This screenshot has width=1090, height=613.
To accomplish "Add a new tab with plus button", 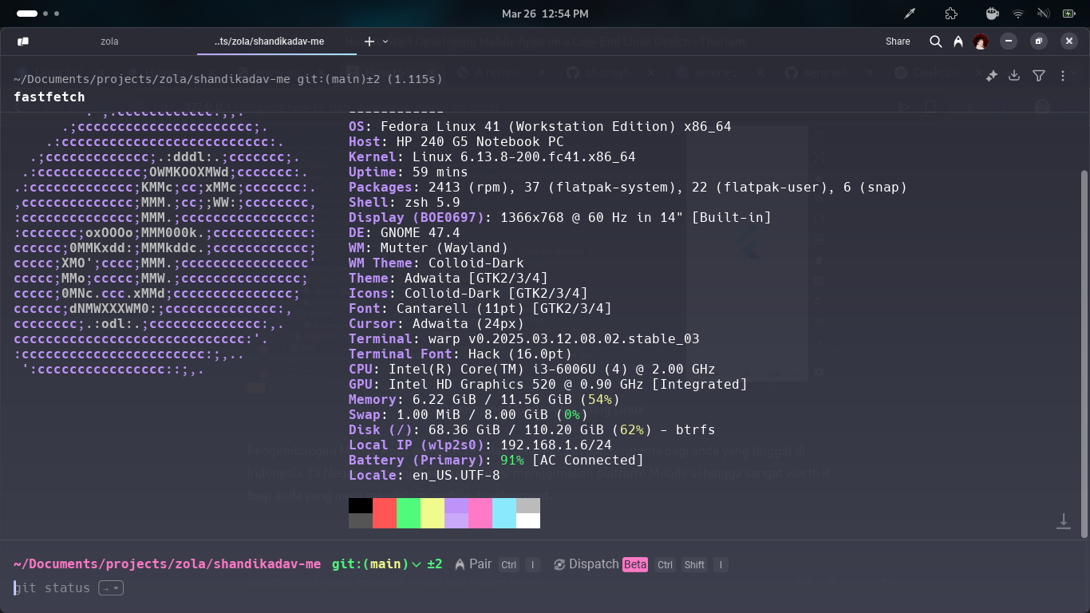I will click(x=369, y=42).
